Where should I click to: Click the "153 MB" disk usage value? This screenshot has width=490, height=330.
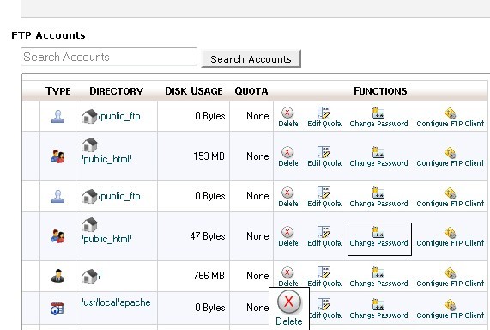coord(209,156)
